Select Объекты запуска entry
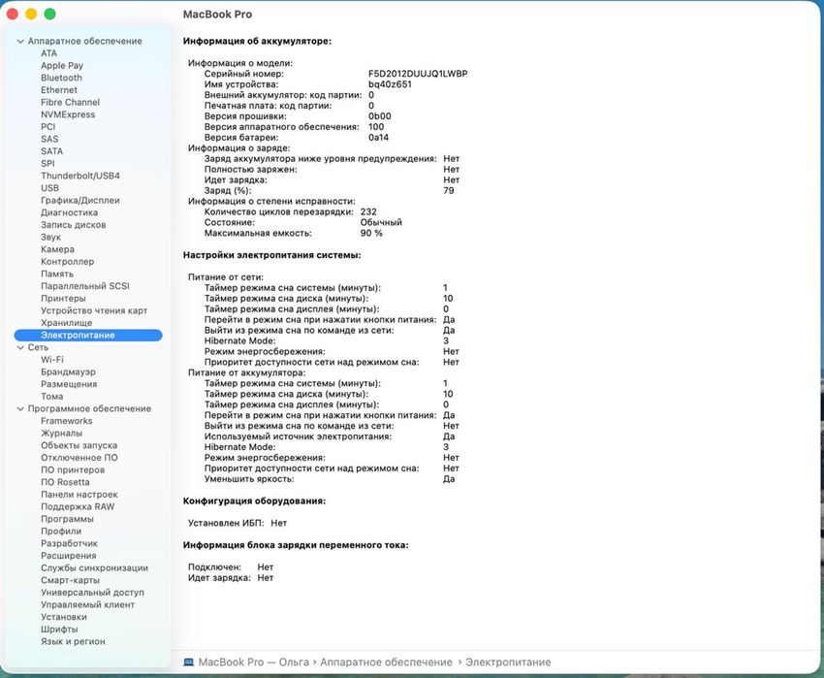 coord(79,445)
